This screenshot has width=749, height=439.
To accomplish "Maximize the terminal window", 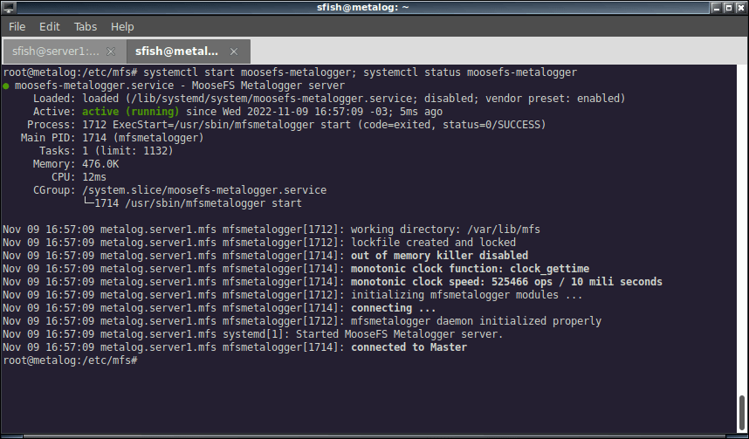I will tap(728, 7).
